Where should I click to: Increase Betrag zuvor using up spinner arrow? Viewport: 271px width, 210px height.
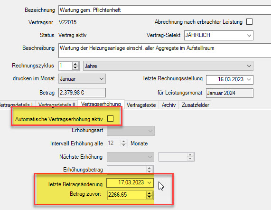coord(150,193)
